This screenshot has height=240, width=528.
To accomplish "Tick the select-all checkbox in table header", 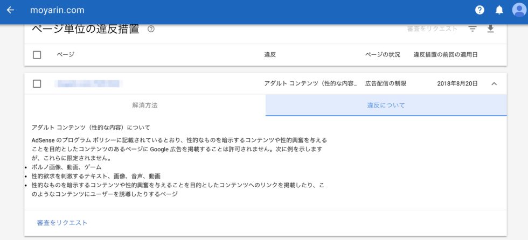I will coord(37,55).
